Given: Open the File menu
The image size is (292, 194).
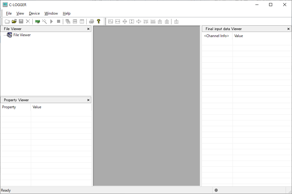Looking at the screenshot, I should point(9,13).
